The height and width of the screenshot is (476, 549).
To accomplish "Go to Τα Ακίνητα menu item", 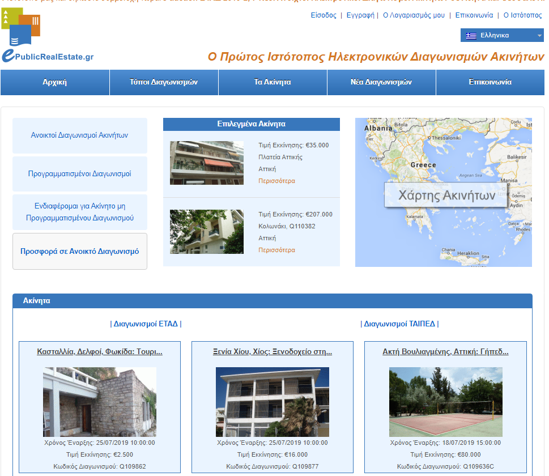I will [x=273, y=82].
